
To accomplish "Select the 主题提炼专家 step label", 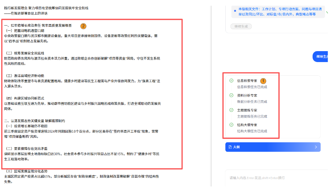I will [x=247, y=110].
